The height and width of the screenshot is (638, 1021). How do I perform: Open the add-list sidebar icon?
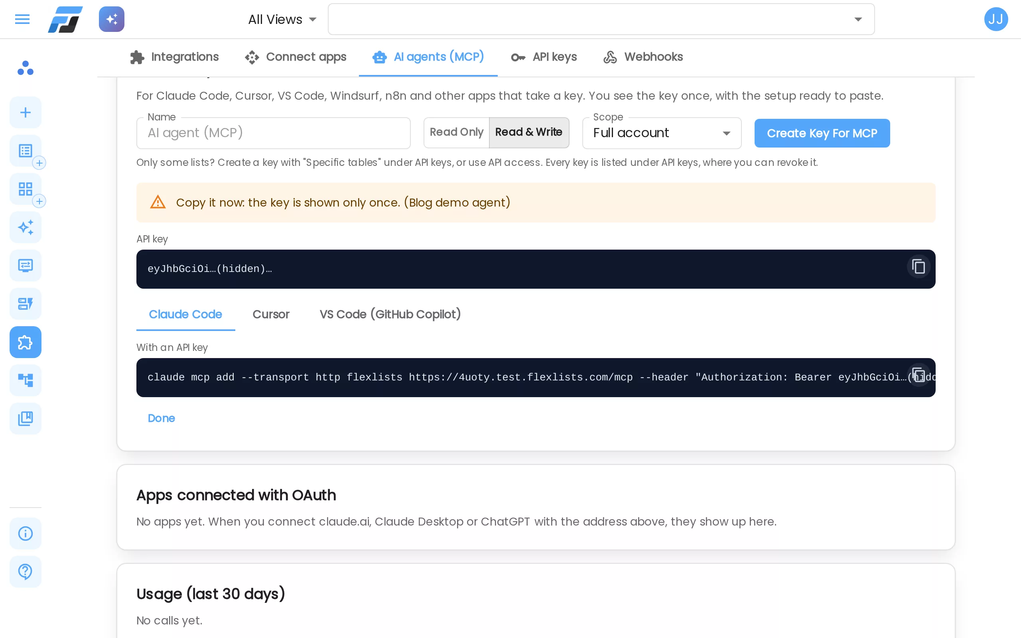tap(25, 151)
